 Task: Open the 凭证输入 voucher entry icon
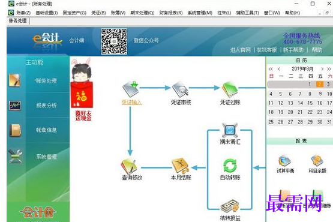click(x=131, y=89)
